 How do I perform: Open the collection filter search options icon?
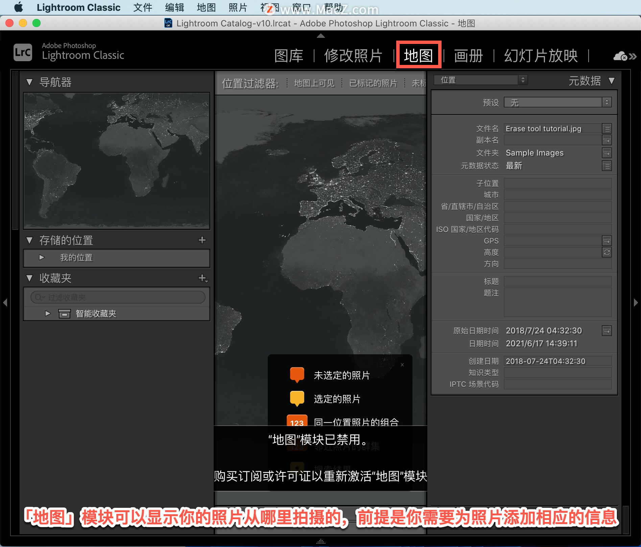click(40, 297)
